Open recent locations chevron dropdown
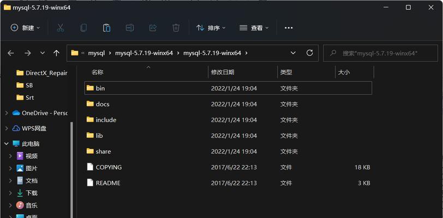443x218 pixels. 43,53
